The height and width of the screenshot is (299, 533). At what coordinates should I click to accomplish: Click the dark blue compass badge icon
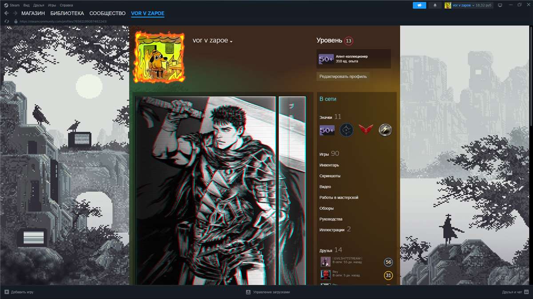[346, 130]
